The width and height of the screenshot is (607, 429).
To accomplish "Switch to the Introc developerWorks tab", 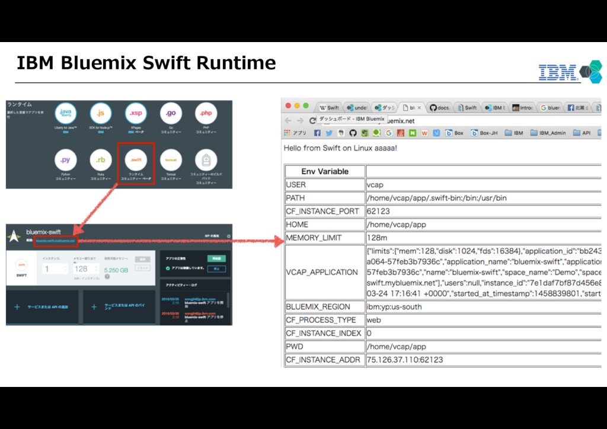I will coord(523,107).
